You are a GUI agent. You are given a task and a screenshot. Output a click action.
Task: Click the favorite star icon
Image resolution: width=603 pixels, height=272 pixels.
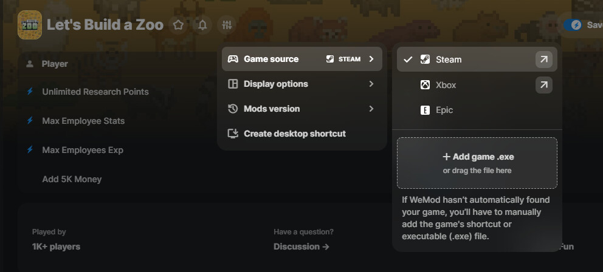pyautogui.click(x=178, y=25)
